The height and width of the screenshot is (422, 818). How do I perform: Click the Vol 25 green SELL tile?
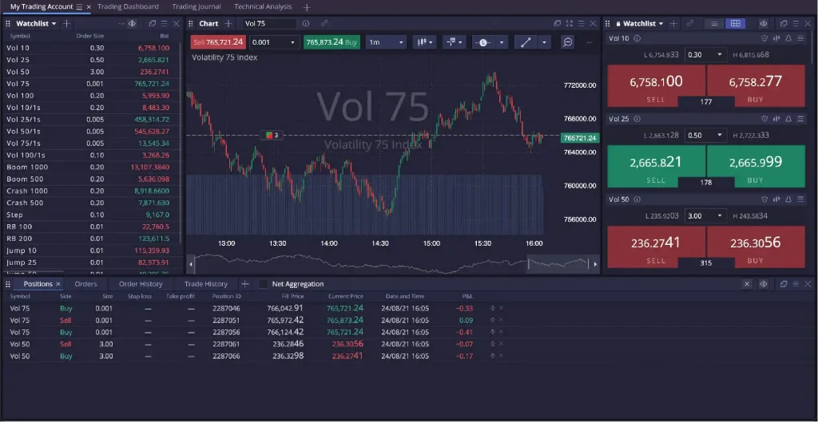[x=656, y=168]
